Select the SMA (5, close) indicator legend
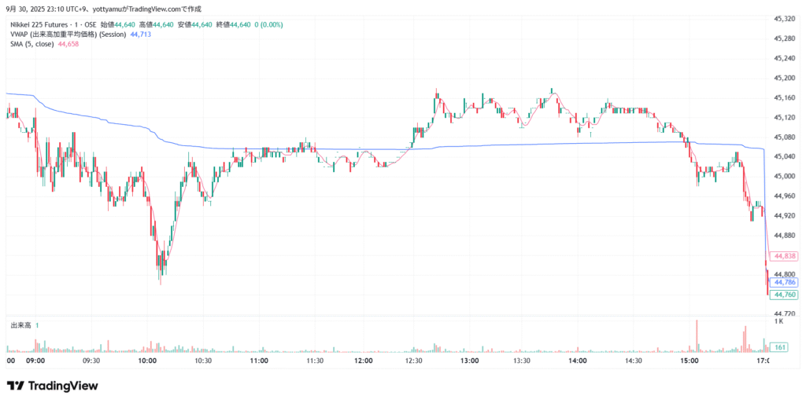 point(32,44)
